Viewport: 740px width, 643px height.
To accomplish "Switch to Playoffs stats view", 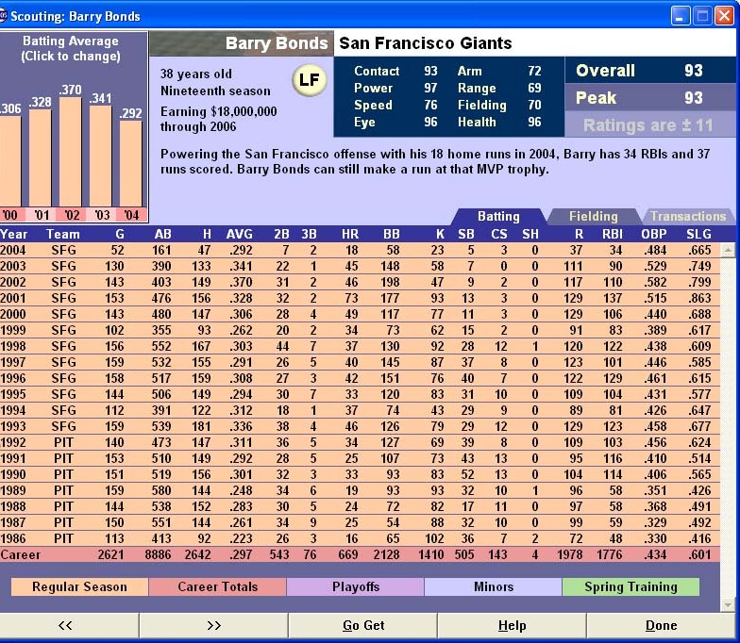I will pyautogui.click(x=355, y=586).
